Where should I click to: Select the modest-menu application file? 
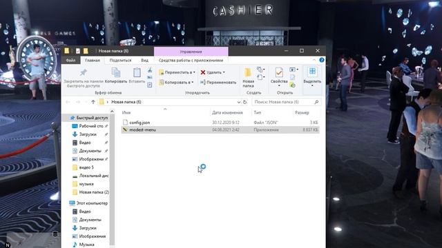click(x=220, y=130)
